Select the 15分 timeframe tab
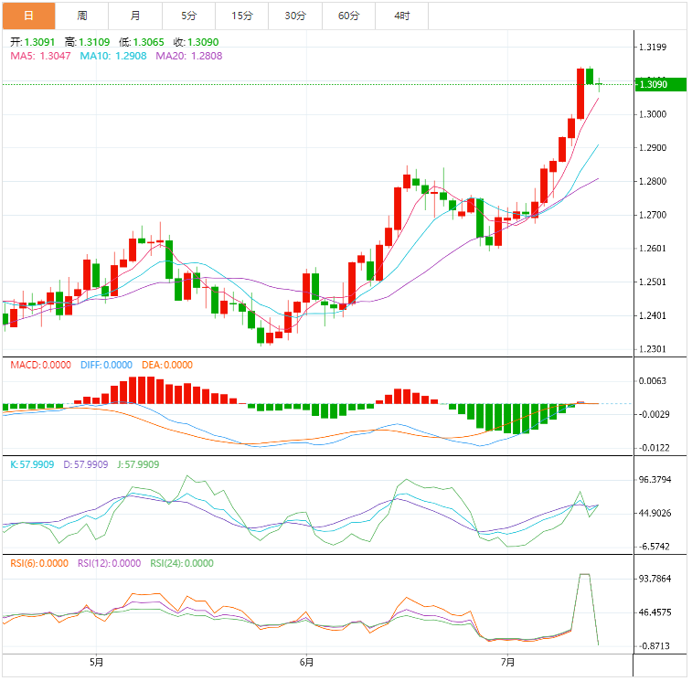 (x=241, y=16)
